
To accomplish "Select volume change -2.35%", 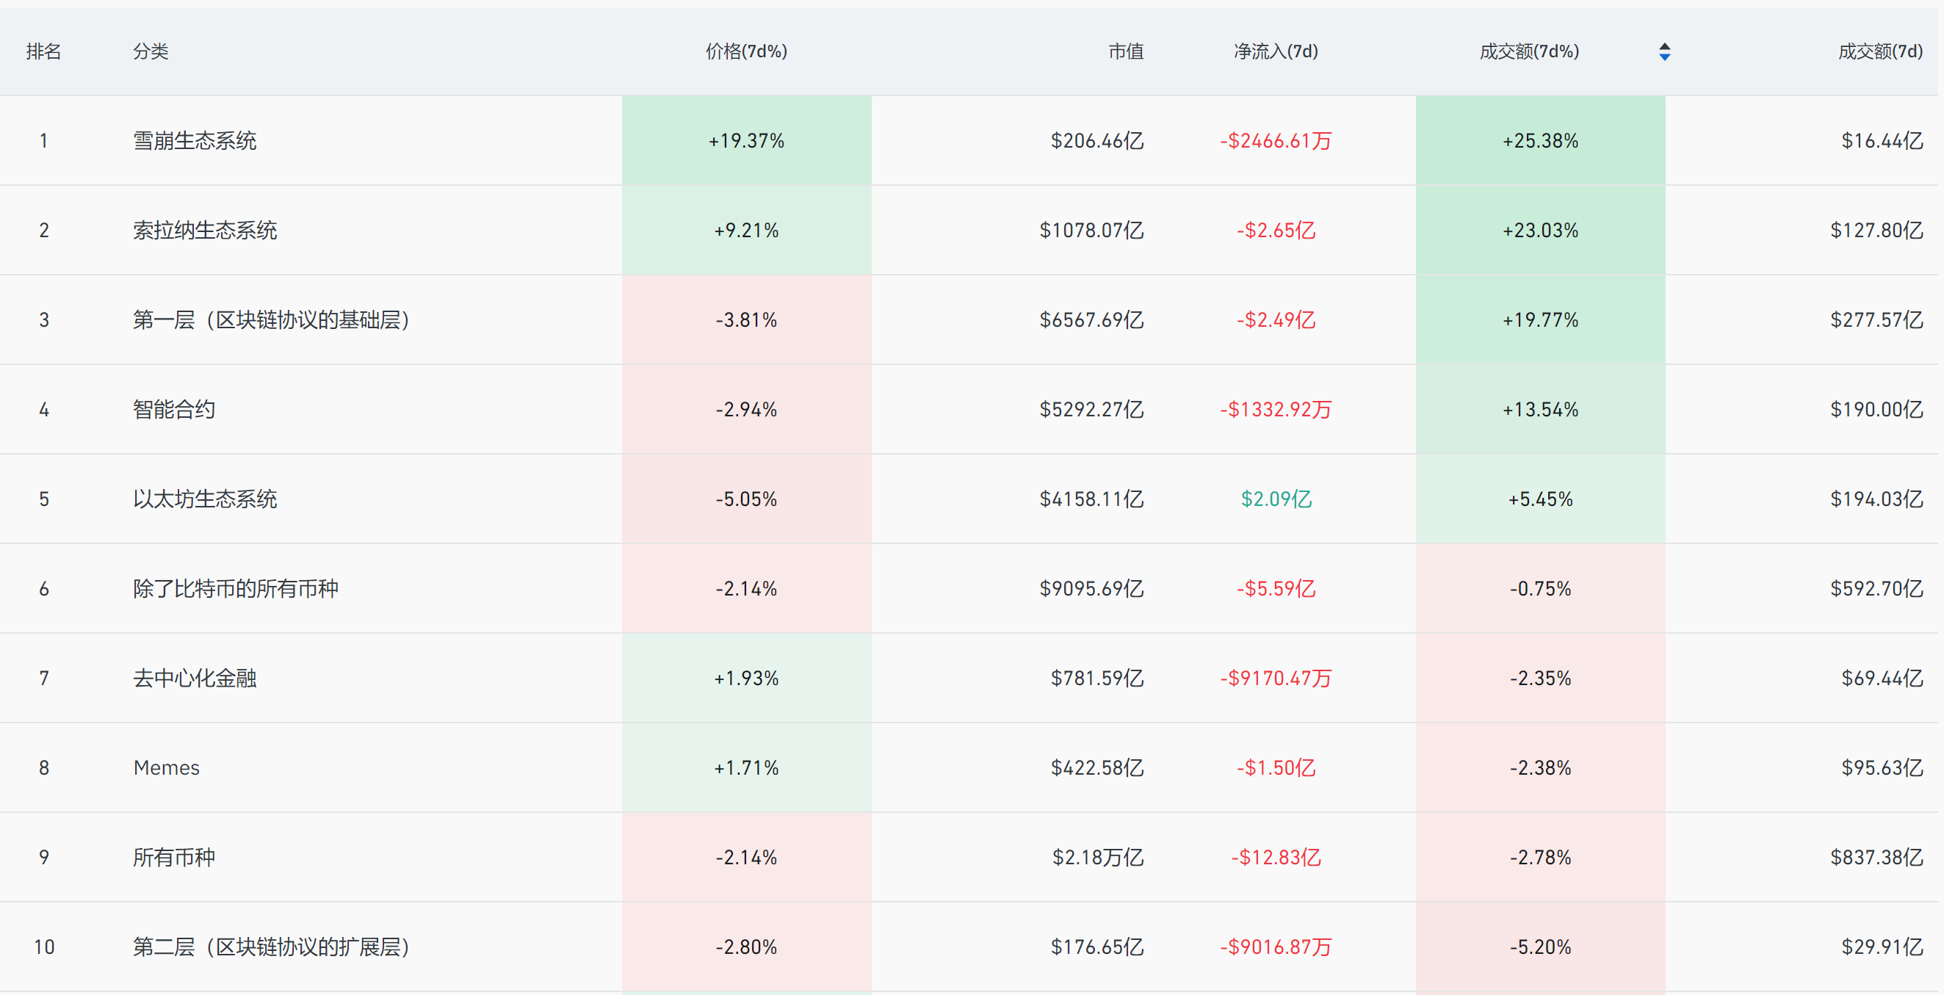I will pyautogui.click(x=1540, y=679).
